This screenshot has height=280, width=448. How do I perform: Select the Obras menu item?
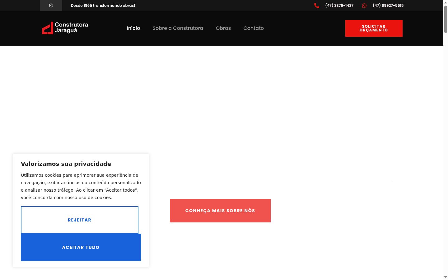[223, 28]
